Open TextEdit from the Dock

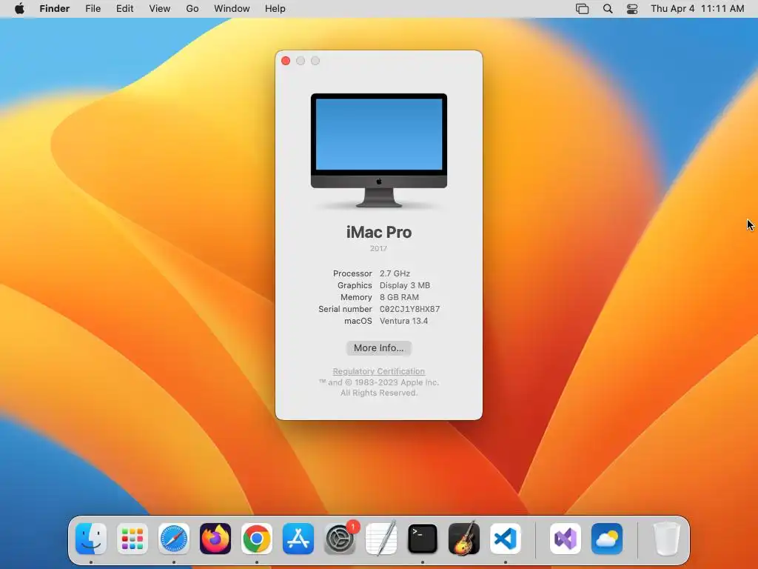(381, 539)
